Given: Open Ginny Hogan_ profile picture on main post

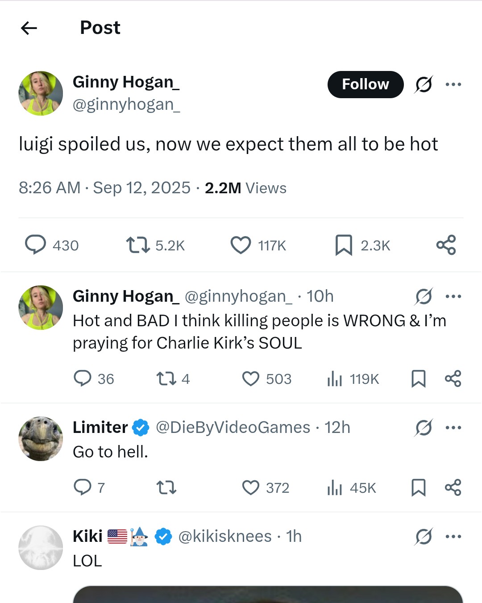Looking at the screenshot, I should pos(41,93).
